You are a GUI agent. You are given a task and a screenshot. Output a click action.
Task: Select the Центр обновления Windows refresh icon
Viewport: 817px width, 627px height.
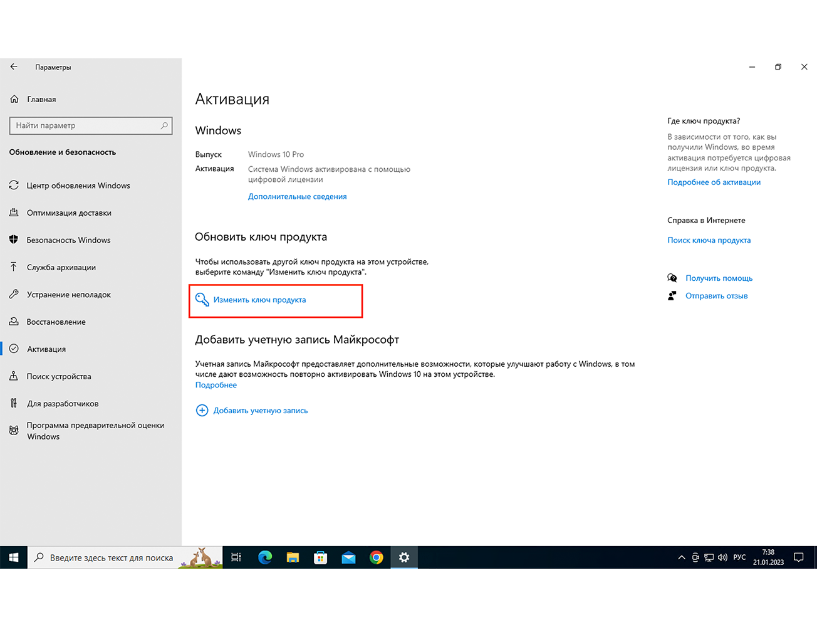point(14,186)
